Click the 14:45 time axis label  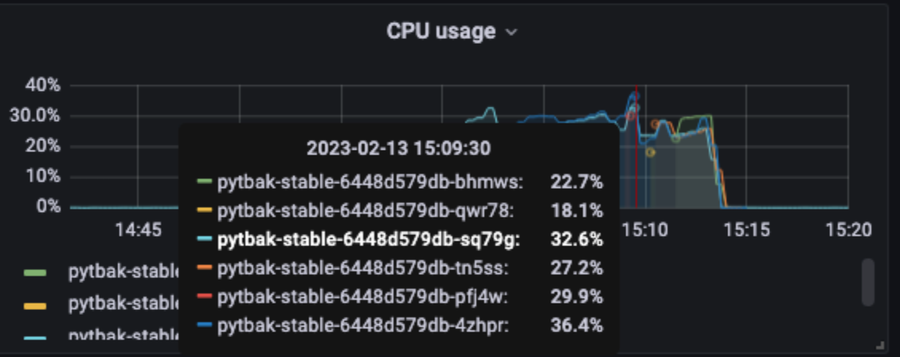coord(138,230)
